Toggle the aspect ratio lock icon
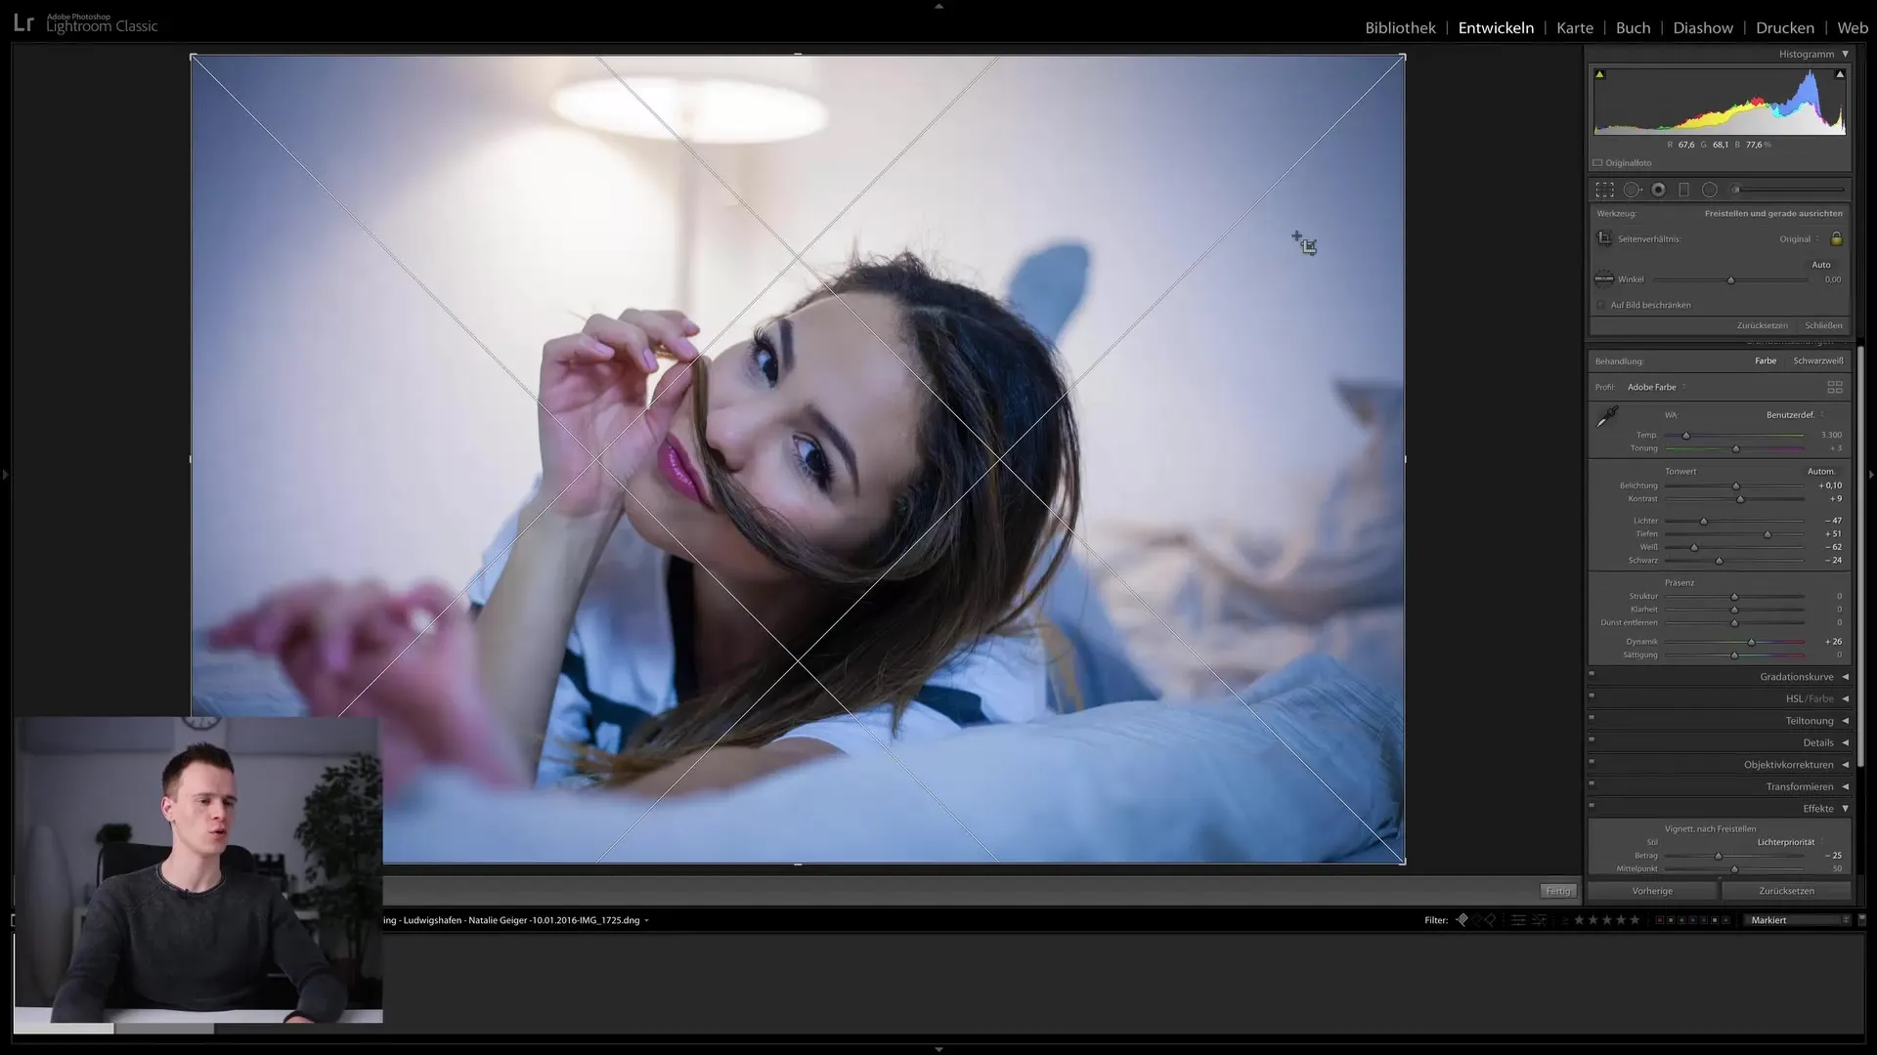Screen dimensions: 1877x1055 [x=1836, y=238]
